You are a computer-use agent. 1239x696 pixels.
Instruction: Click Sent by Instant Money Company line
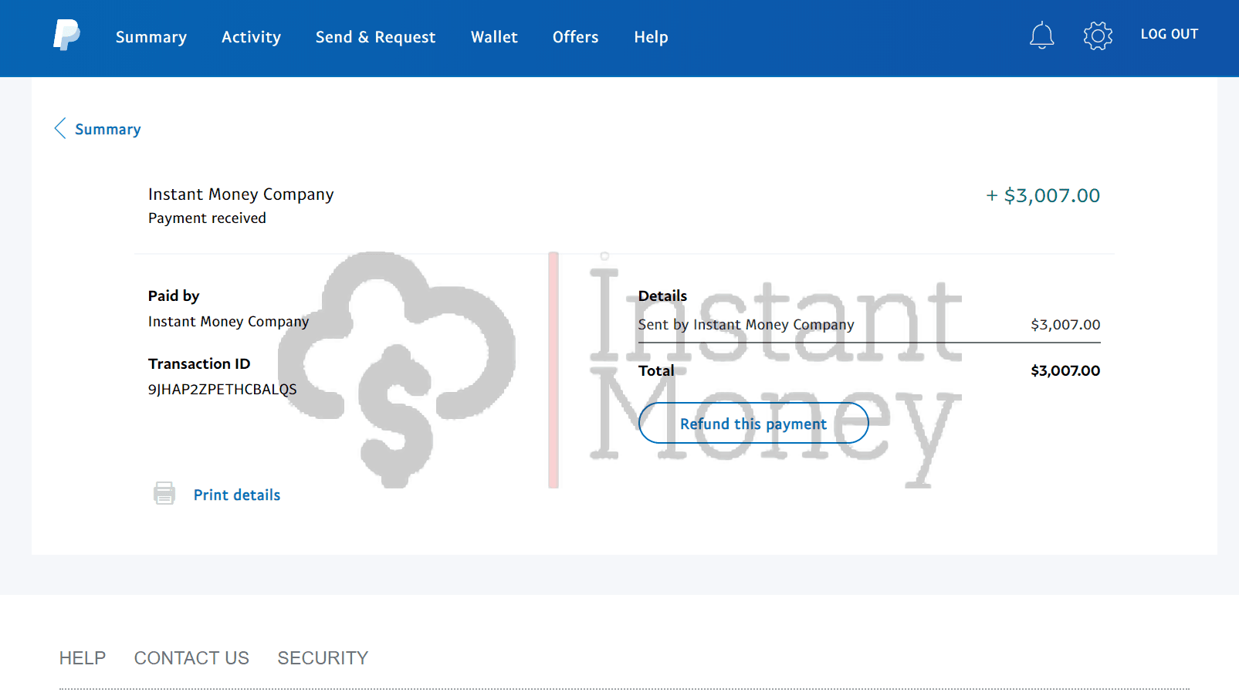pyautogui.click(x=746, y=325)
